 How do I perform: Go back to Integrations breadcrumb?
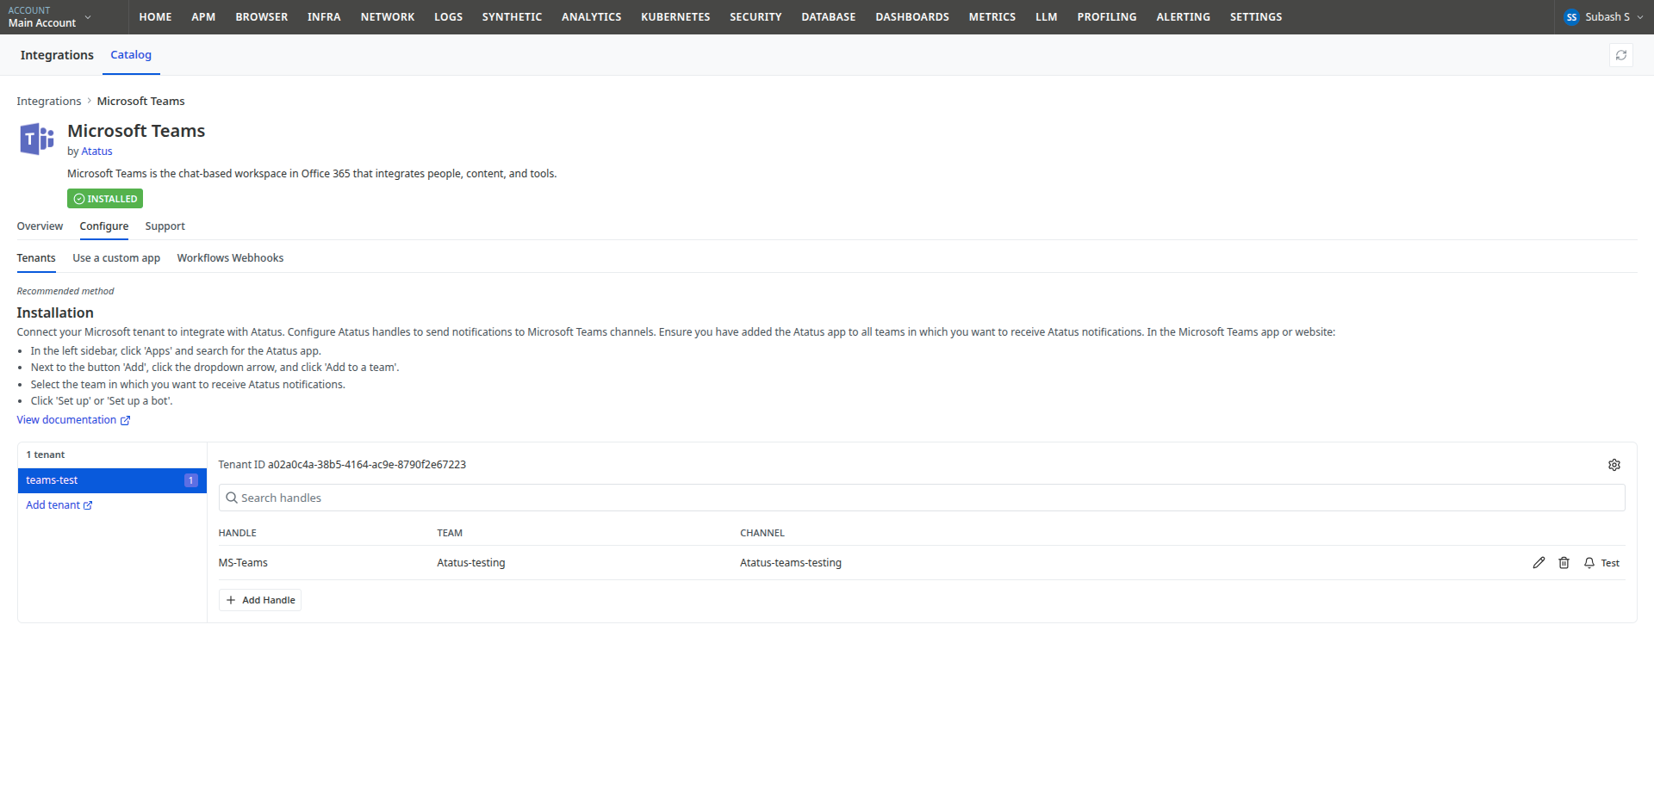click(x=49, y=102)
